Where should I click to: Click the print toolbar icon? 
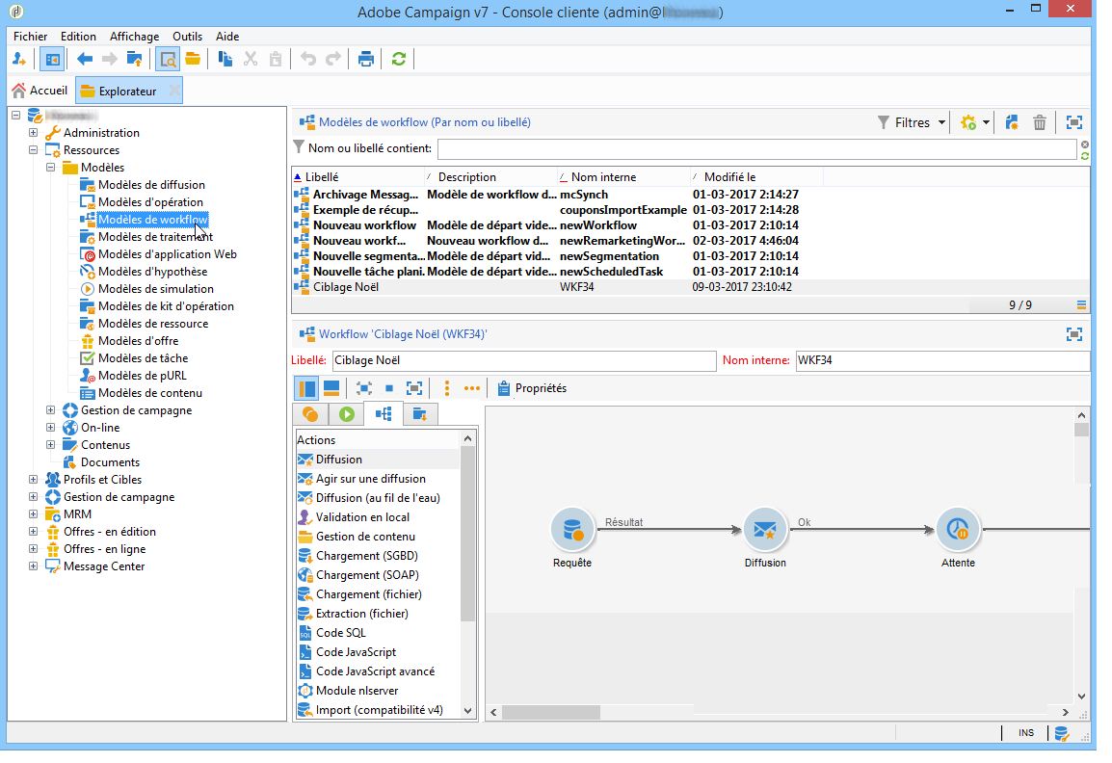tap(365, 59)
